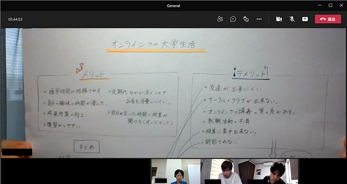This screenshot has height=184, width=347.
Task: Click the share content tray icon
Action: coord(305,19)
